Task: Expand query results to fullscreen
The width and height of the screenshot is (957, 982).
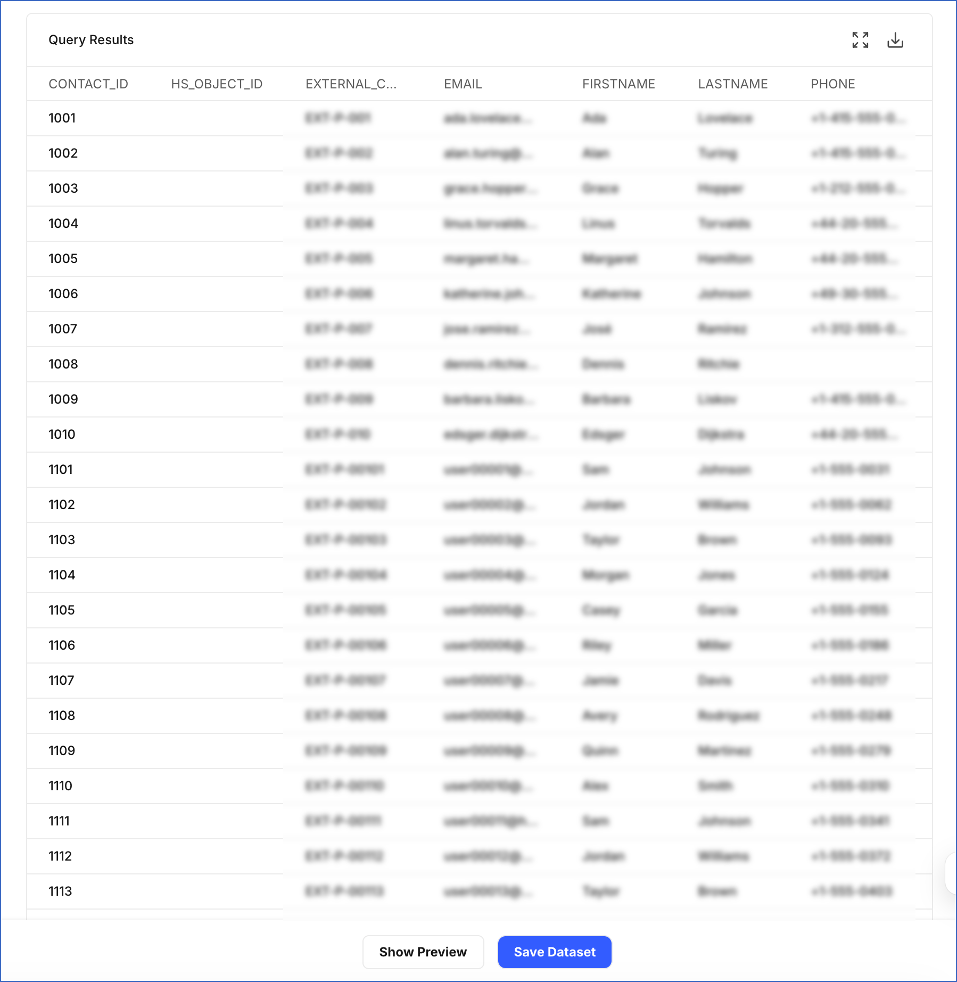Action: [860, 40]
